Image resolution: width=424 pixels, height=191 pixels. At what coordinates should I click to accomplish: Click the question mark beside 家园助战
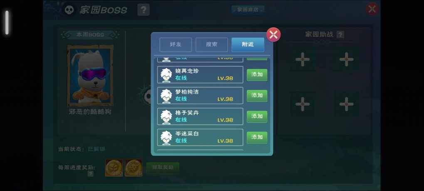point(340,35)
